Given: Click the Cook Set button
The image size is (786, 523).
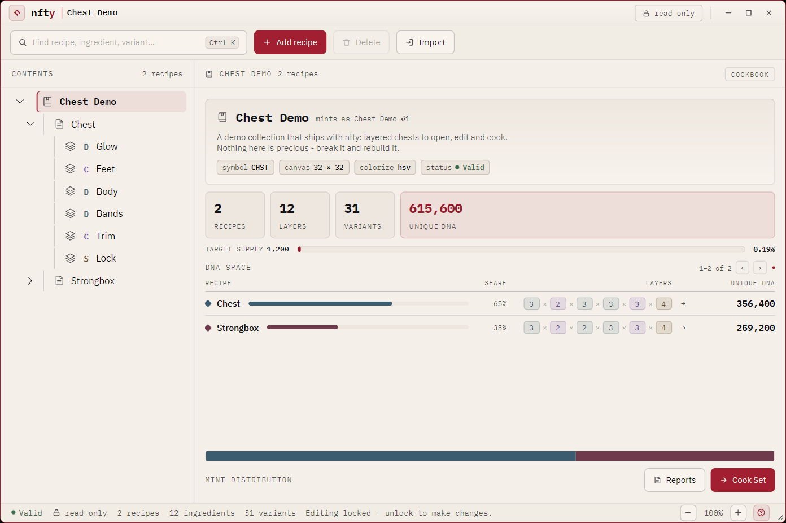Looking at the screenshot, I should click(x=743, y=480).
